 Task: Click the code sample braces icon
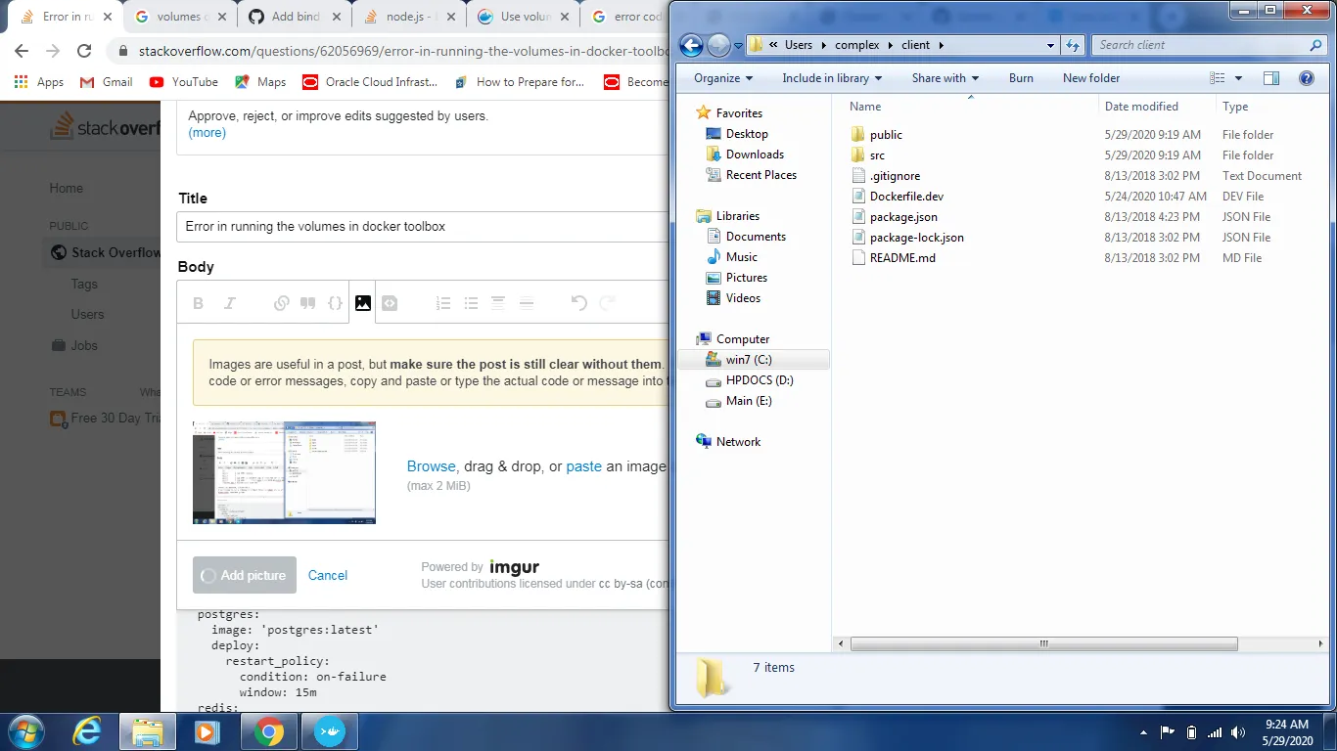(335, 303)
